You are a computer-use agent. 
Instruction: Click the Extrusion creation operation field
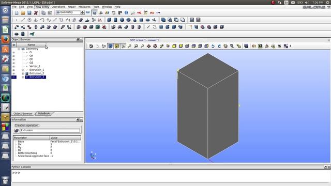point(50,130)
